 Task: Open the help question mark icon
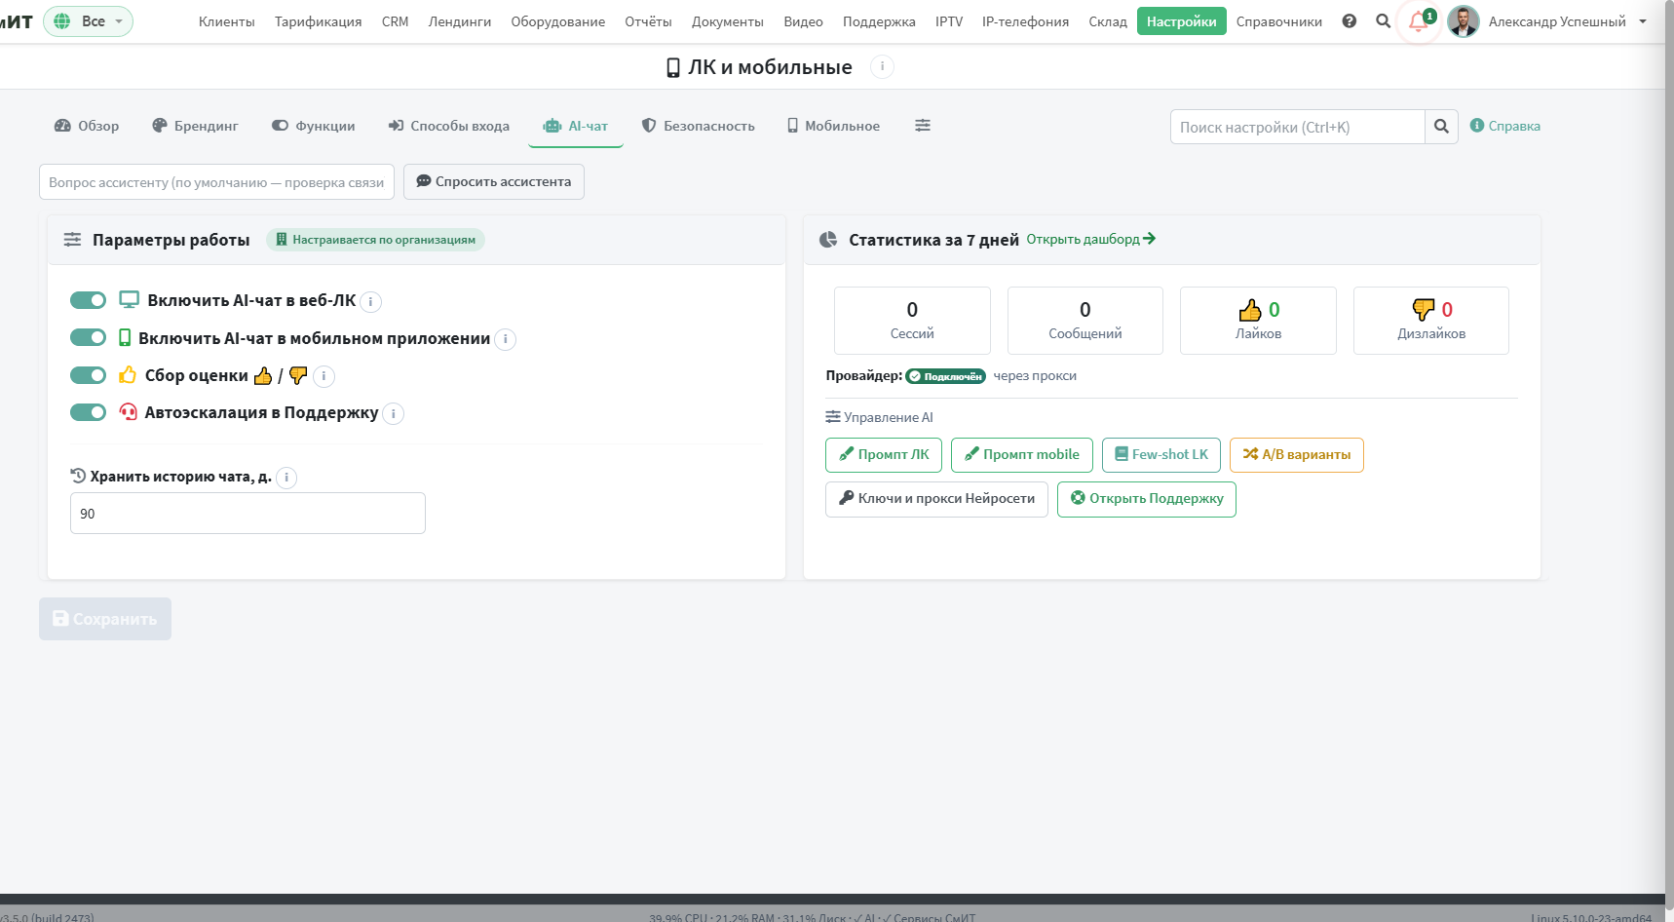click(x=1349, y=21)
